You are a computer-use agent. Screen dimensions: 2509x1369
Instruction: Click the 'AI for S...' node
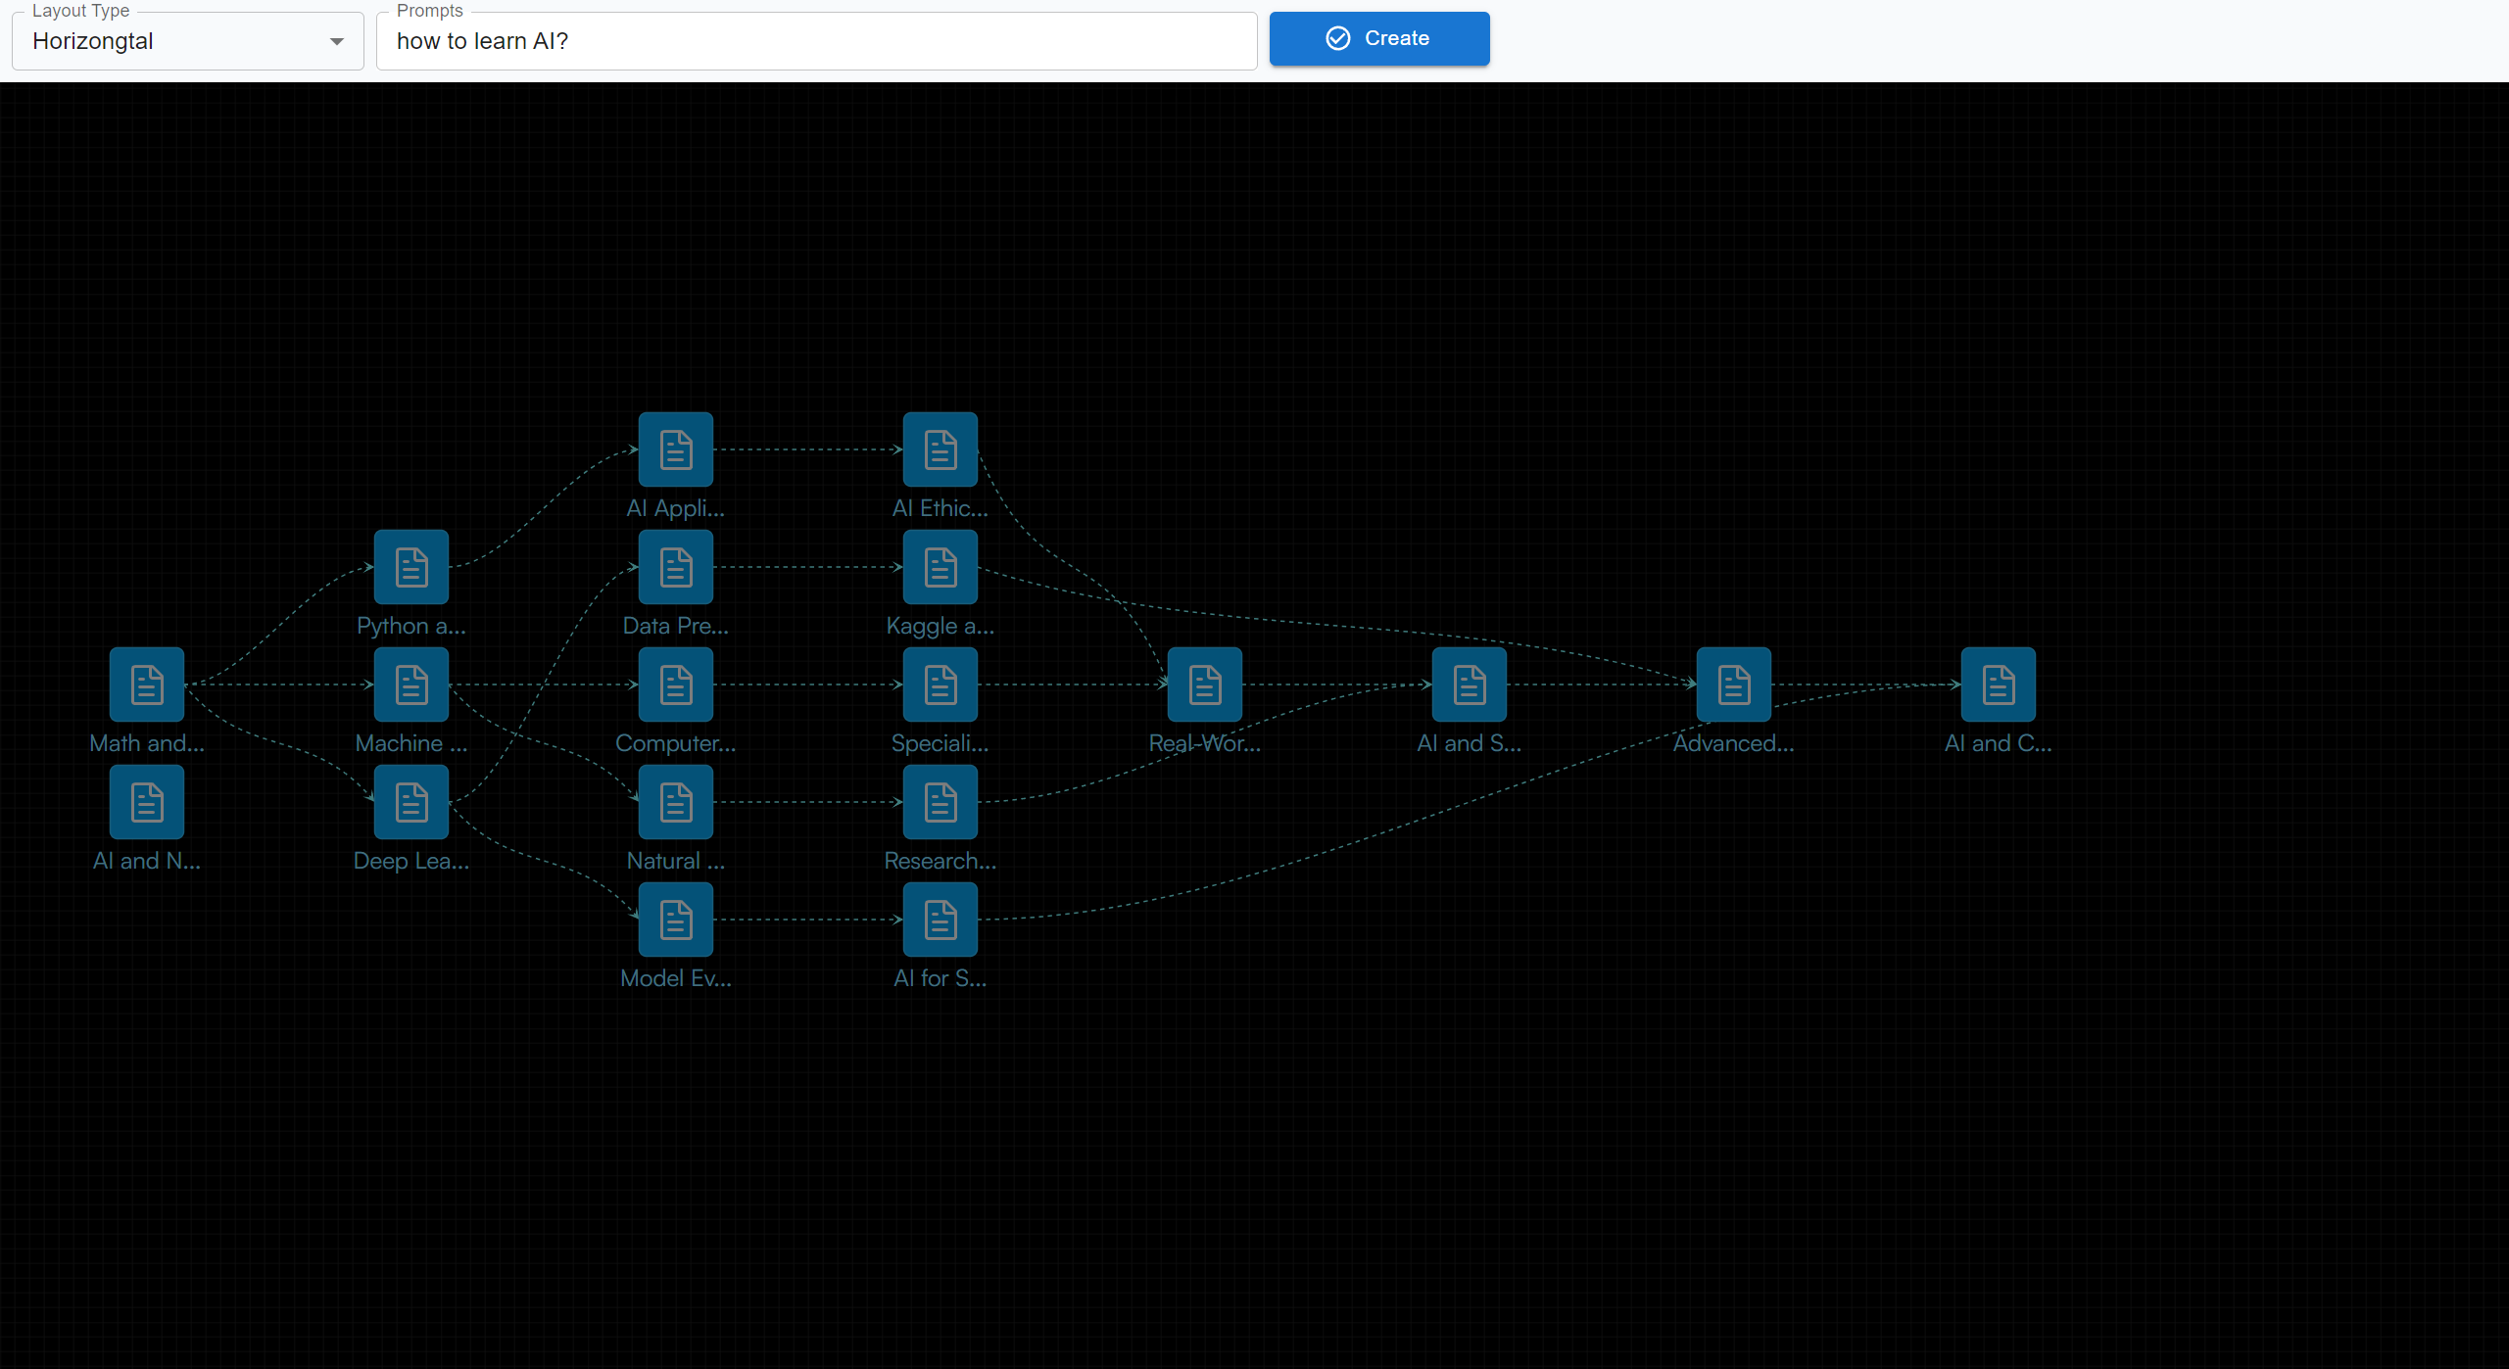point(941,920)
